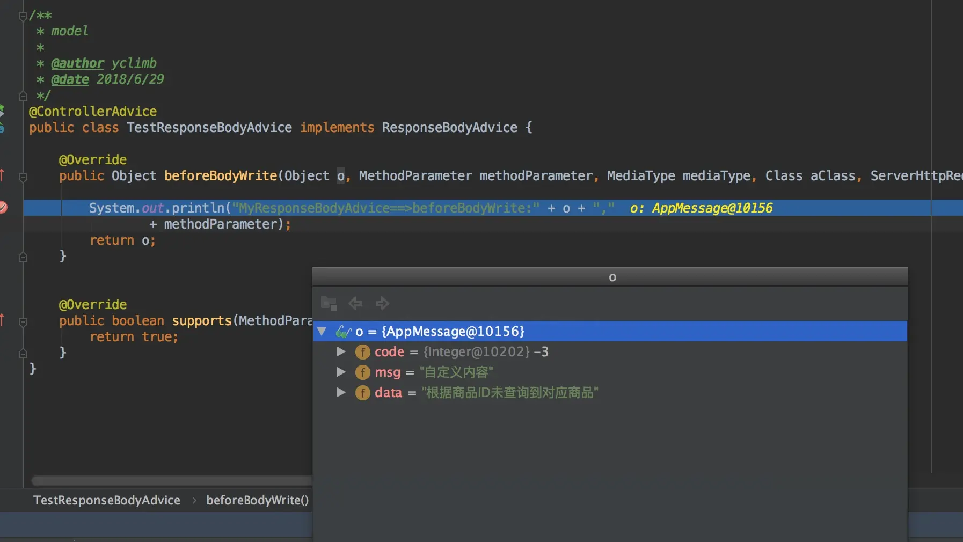The height and width of the screenshot is (542, 963).
Task: Click the fold marker at beforeBodyWrite's closing brace
Action: (x=23, y=257)
